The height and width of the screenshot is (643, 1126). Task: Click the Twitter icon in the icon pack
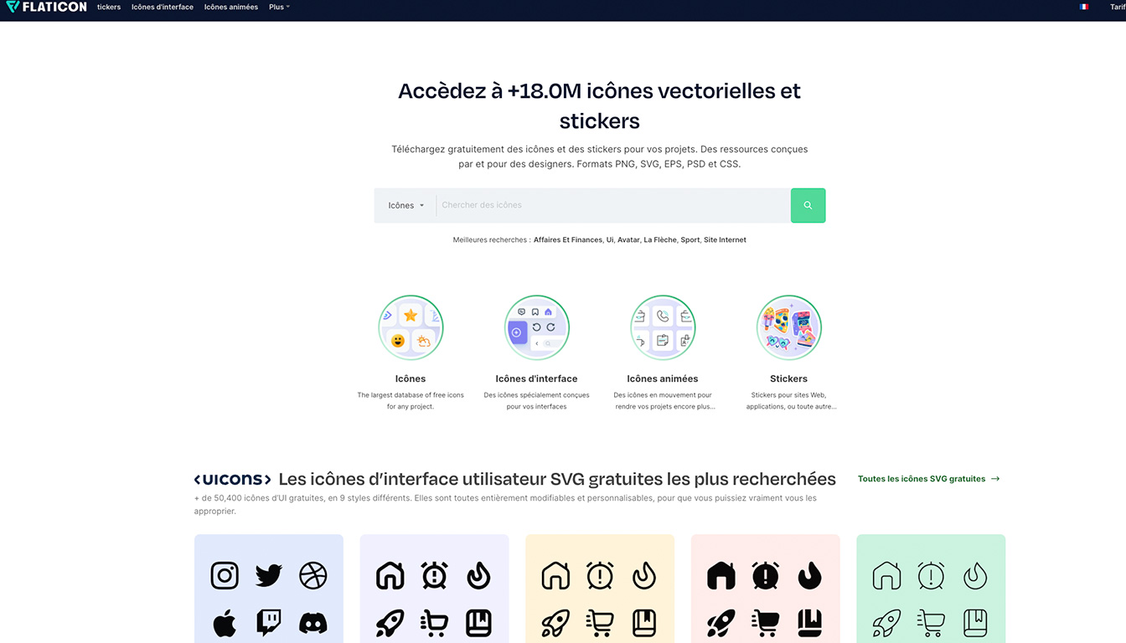(x=268, y=575)
